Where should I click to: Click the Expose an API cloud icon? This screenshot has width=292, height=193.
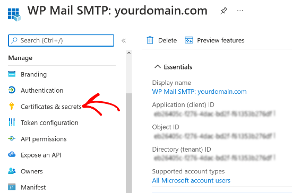pos(12,154)
